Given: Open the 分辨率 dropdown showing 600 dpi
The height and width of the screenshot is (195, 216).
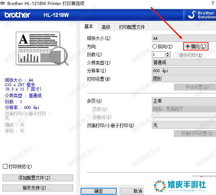Looking at the screenshot, I should point(184,71).
